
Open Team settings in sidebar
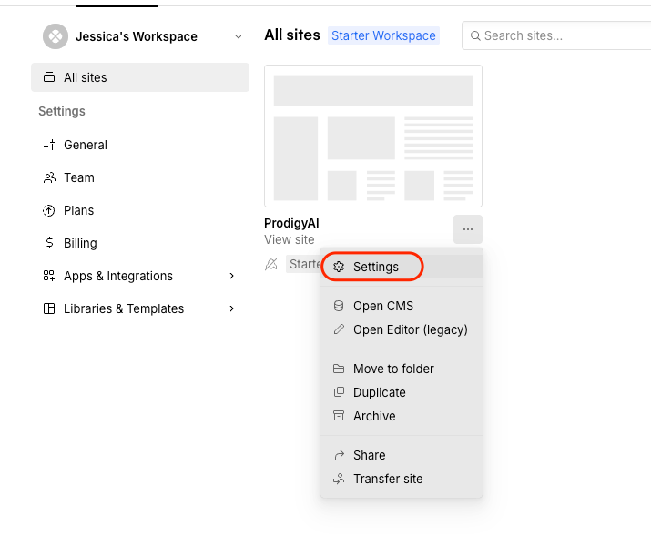coord(79,177)
